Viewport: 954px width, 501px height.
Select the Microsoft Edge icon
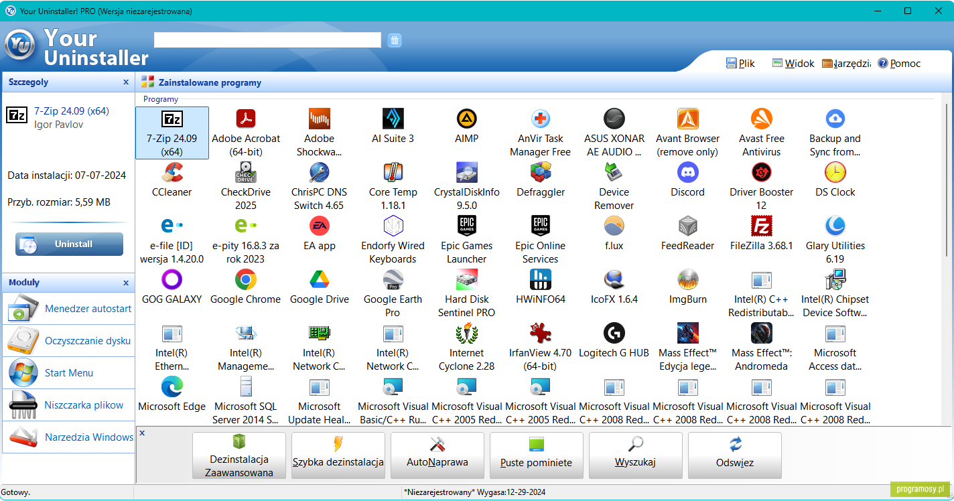coord(172,387)
